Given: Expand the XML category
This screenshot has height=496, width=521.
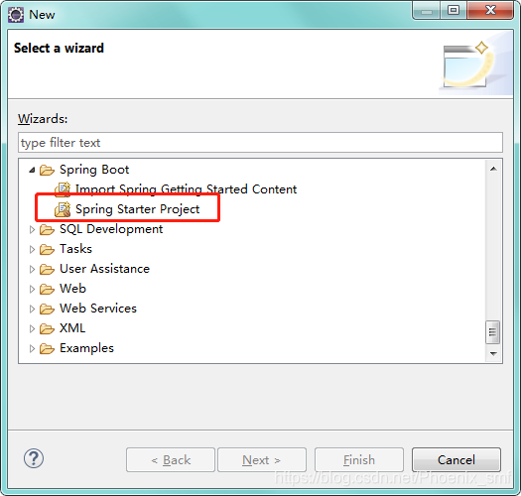Looking at the screenshot, I should pos(32,329).
